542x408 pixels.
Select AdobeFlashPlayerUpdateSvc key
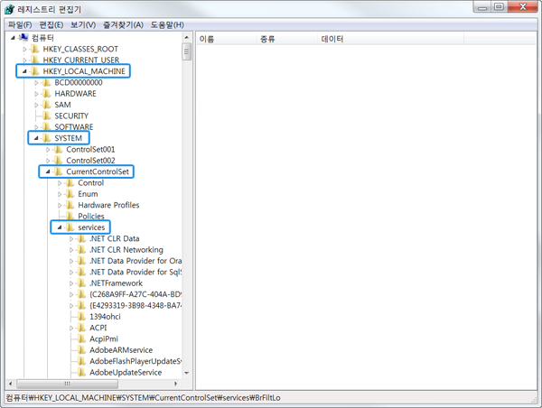pos(135,361)
